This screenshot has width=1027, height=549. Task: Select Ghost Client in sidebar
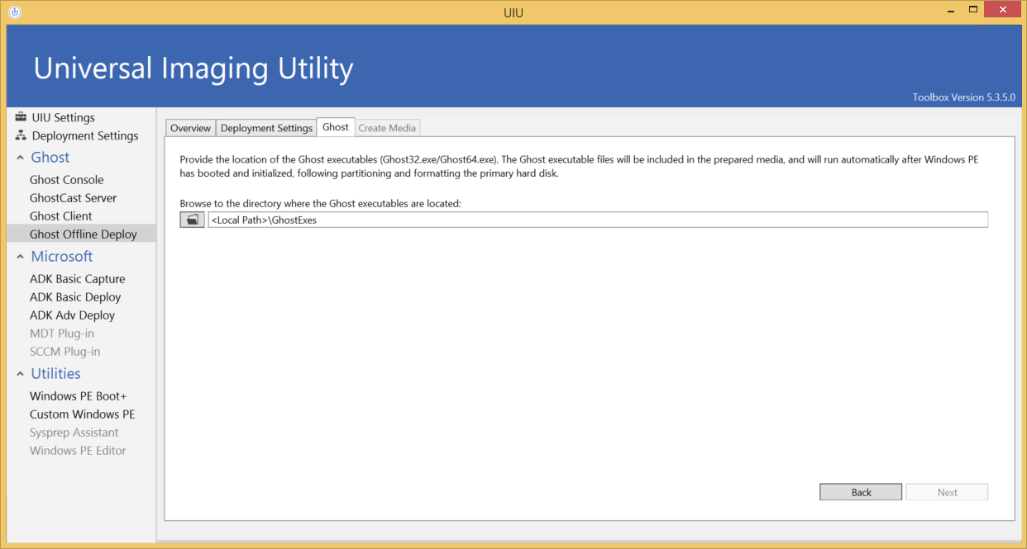point(61,216)
